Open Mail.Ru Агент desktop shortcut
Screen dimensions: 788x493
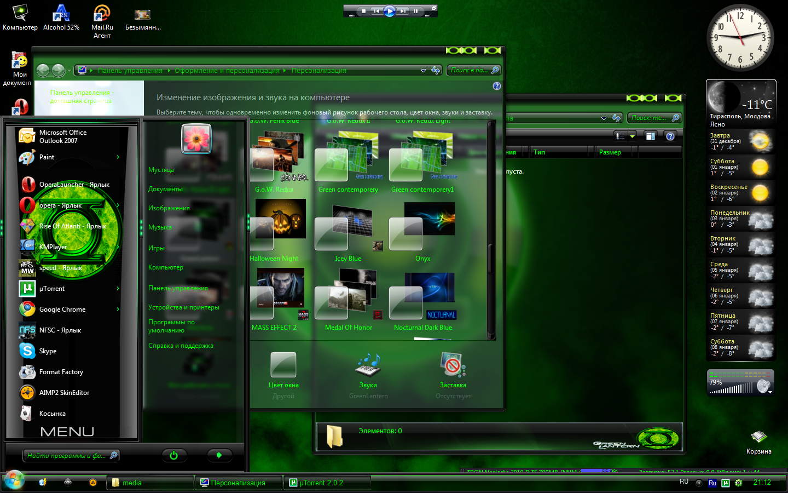coord(102,22)
